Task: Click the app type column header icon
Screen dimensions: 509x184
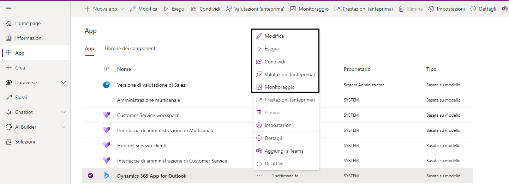Action: click(106, 69)
